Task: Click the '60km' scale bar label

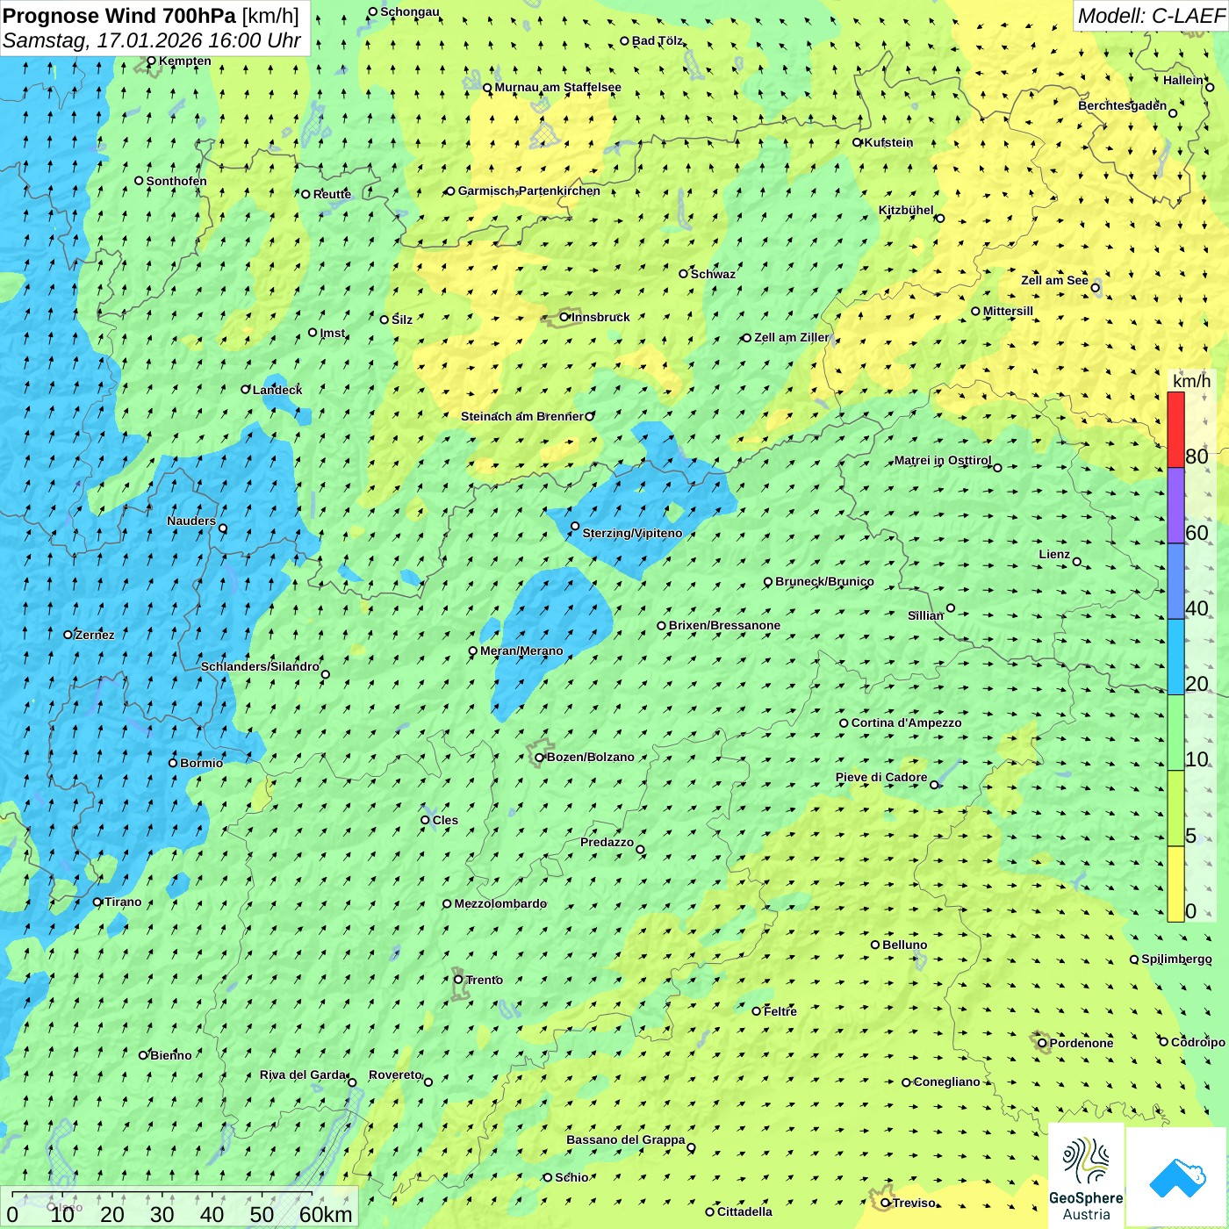Action: (x=326, y=1214)
